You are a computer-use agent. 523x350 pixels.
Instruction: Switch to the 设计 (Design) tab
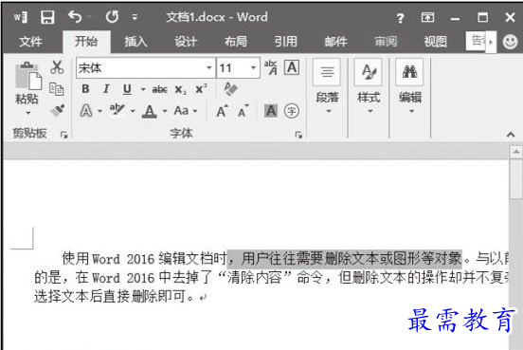[x=186, y=42]
